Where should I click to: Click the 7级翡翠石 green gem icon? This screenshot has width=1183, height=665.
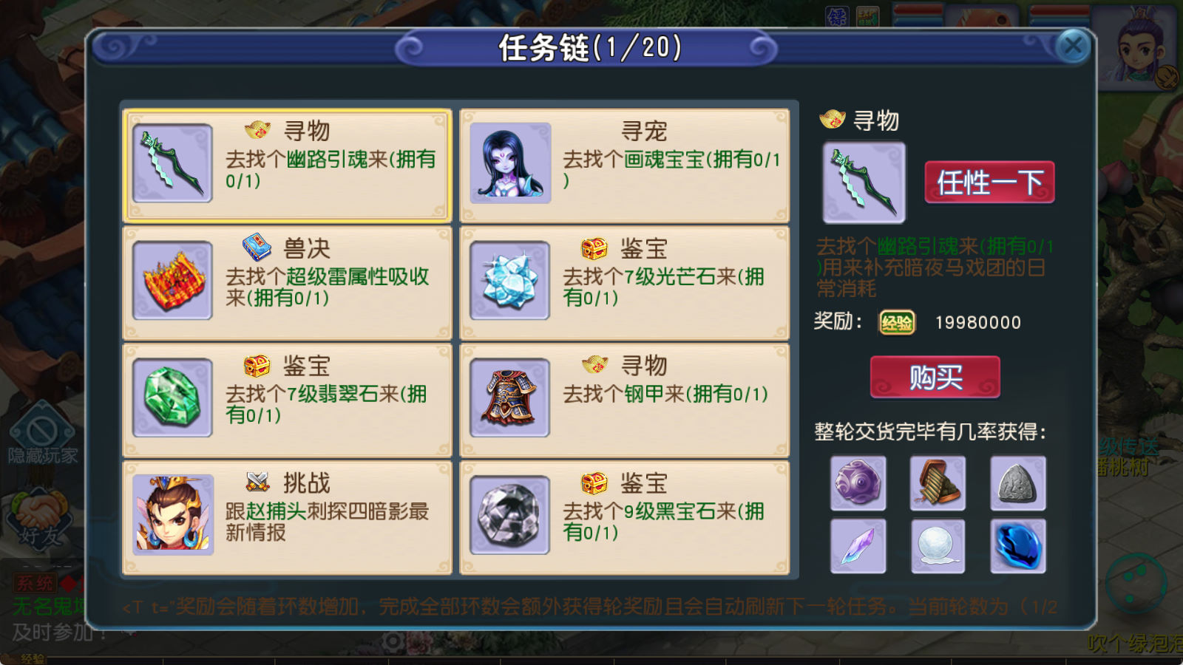click(172, 398)
